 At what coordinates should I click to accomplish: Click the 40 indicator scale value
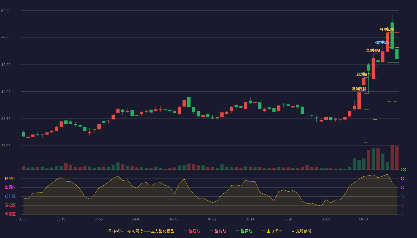[x=402, y=196]
